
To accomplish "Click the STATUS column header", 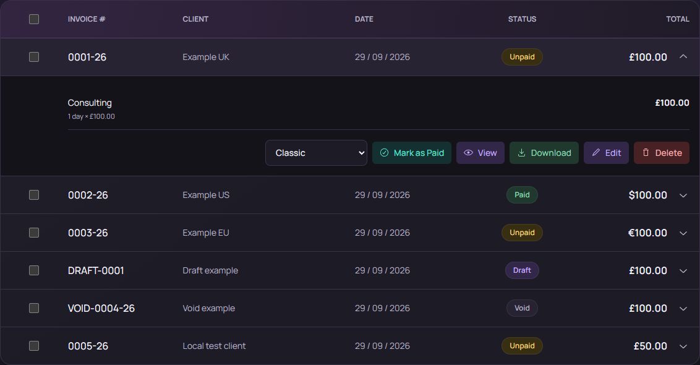I will point(522,19).
